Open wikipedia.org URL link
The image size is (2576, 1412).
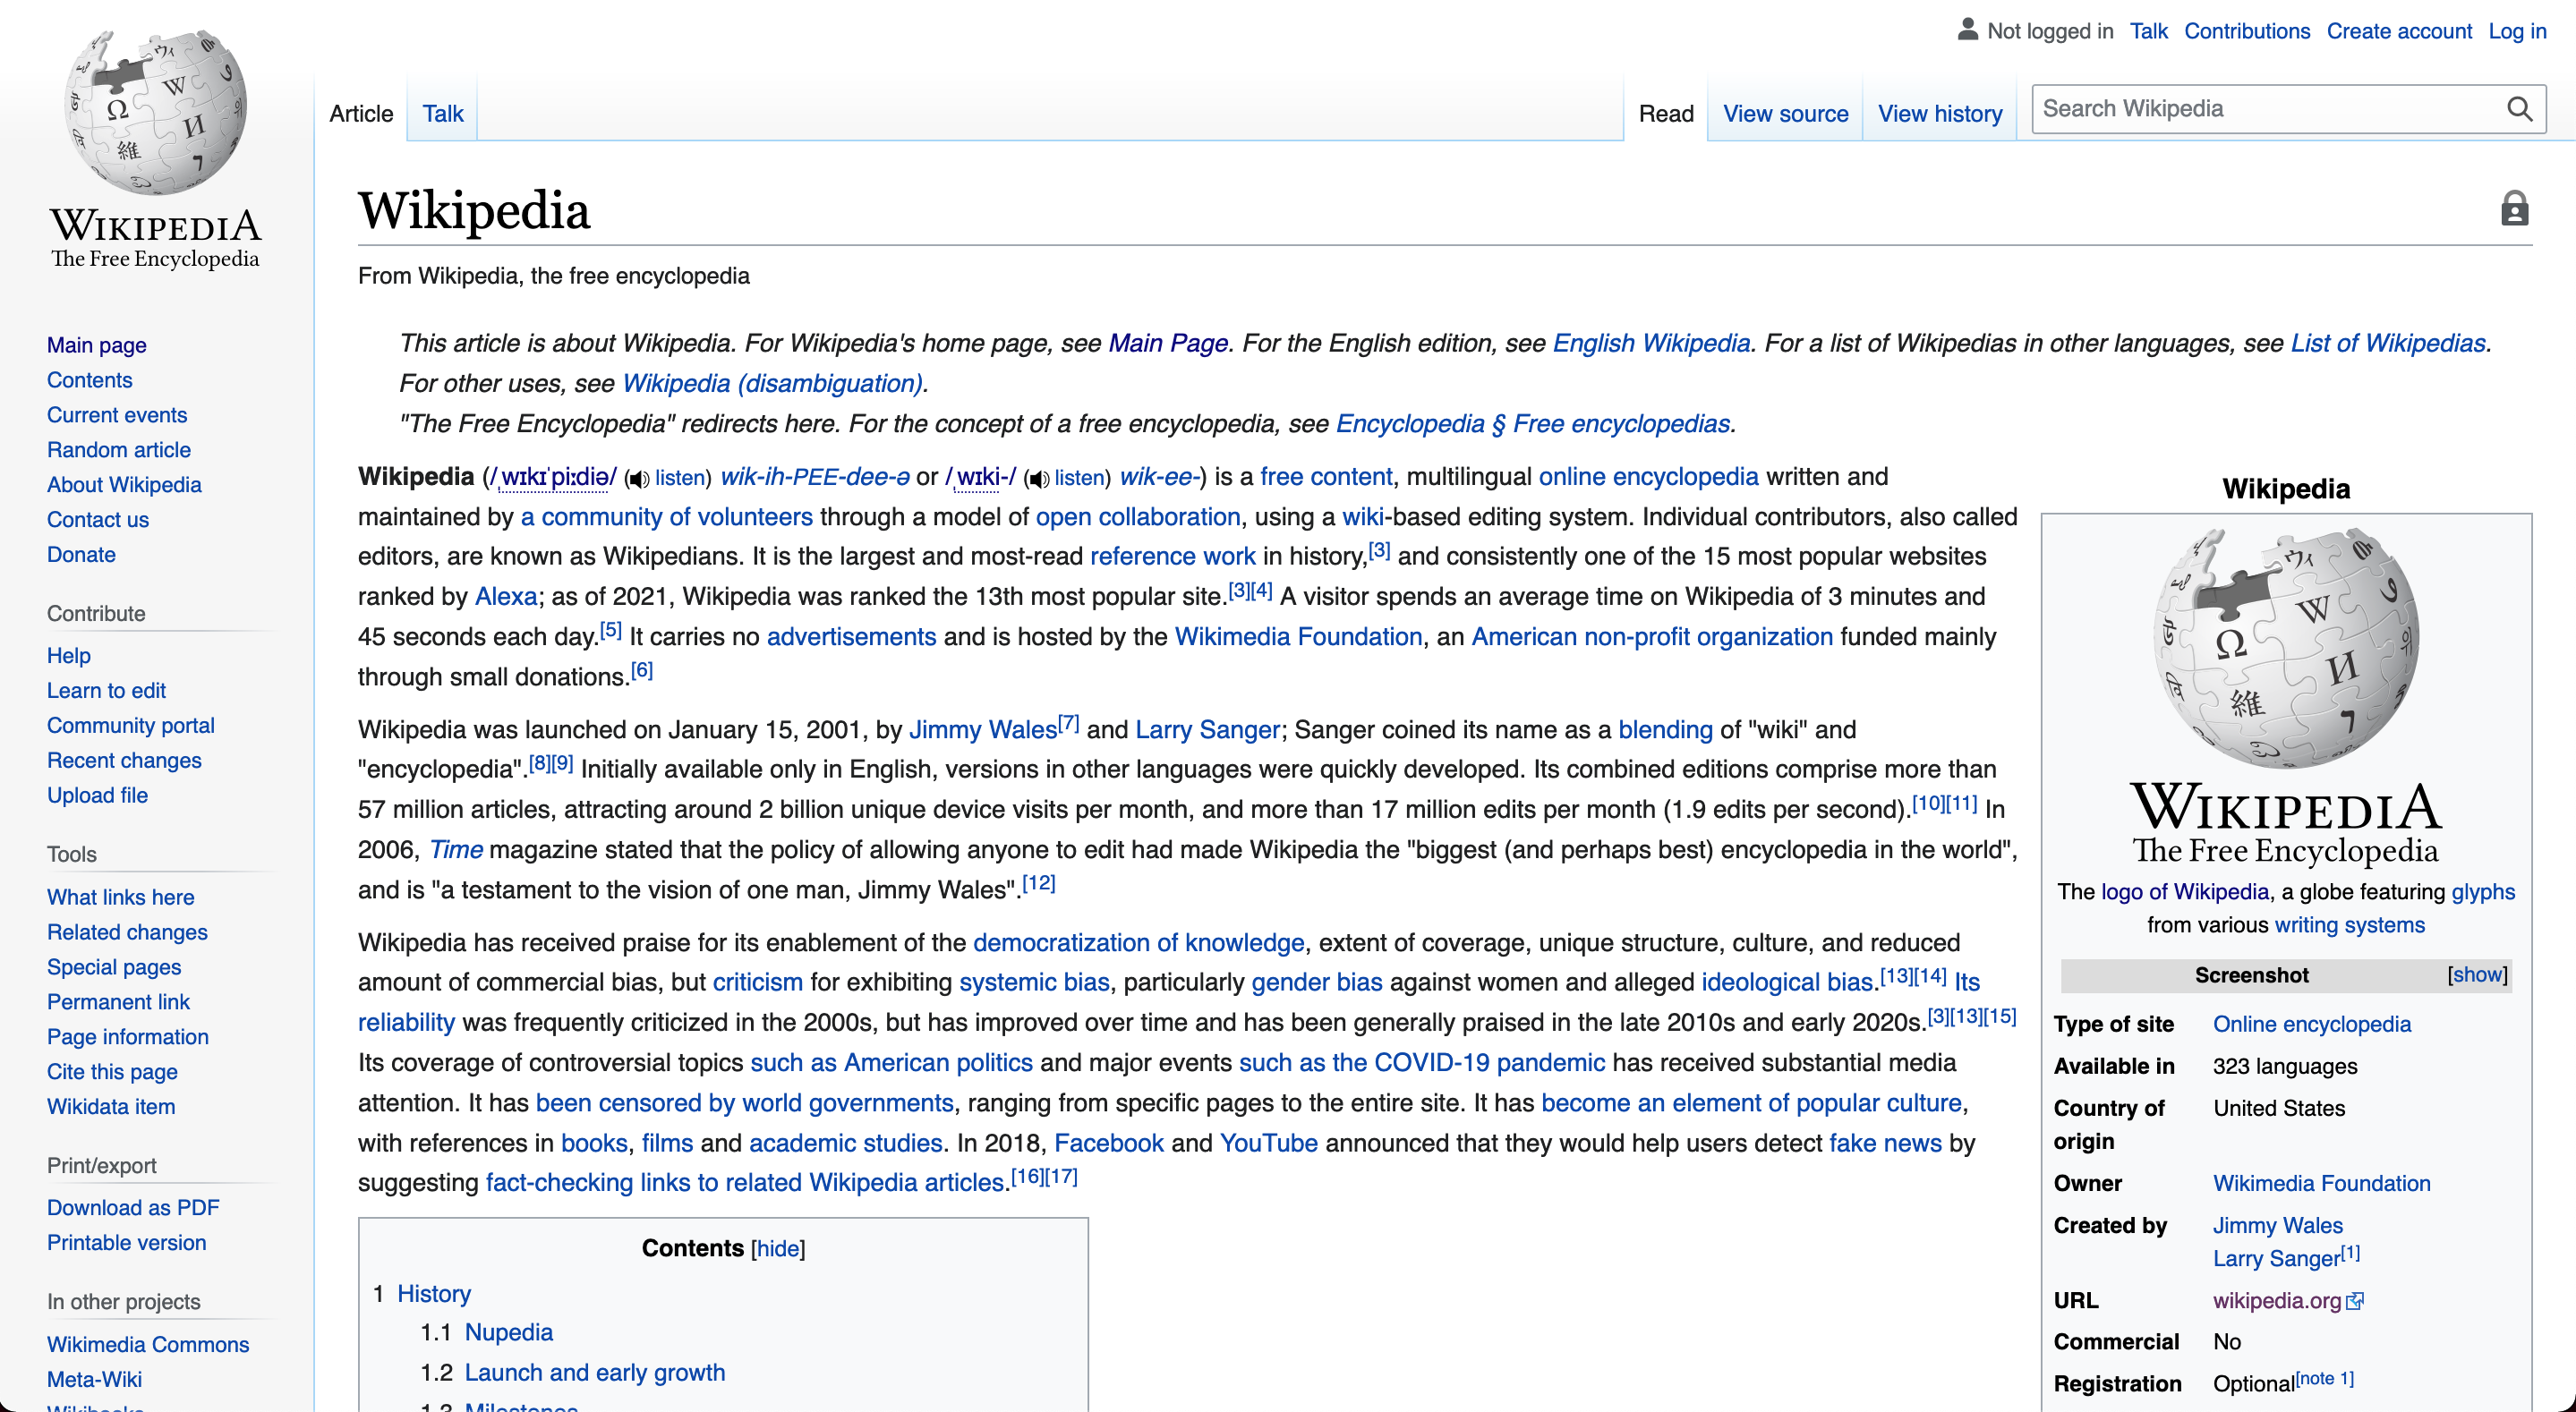click(x=2276, y=1301)
